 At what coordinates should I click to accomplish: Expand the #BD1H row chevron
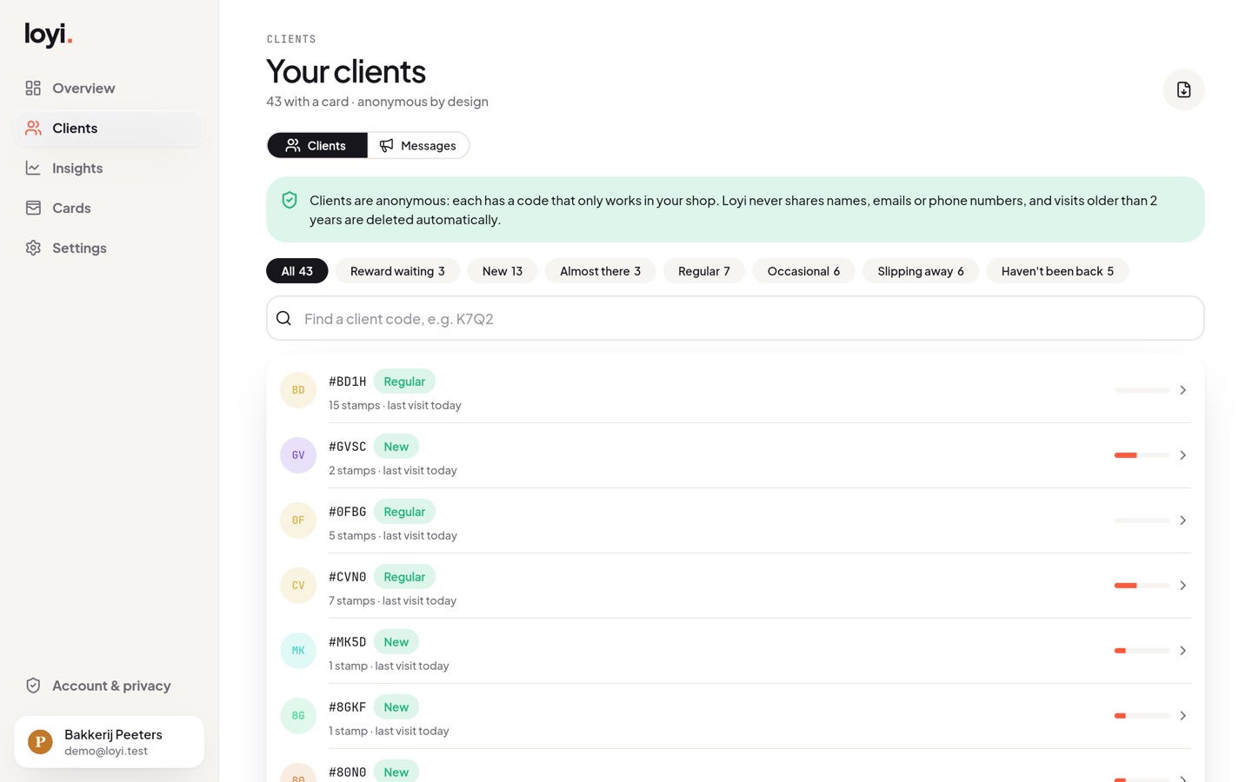(1182, 390)
